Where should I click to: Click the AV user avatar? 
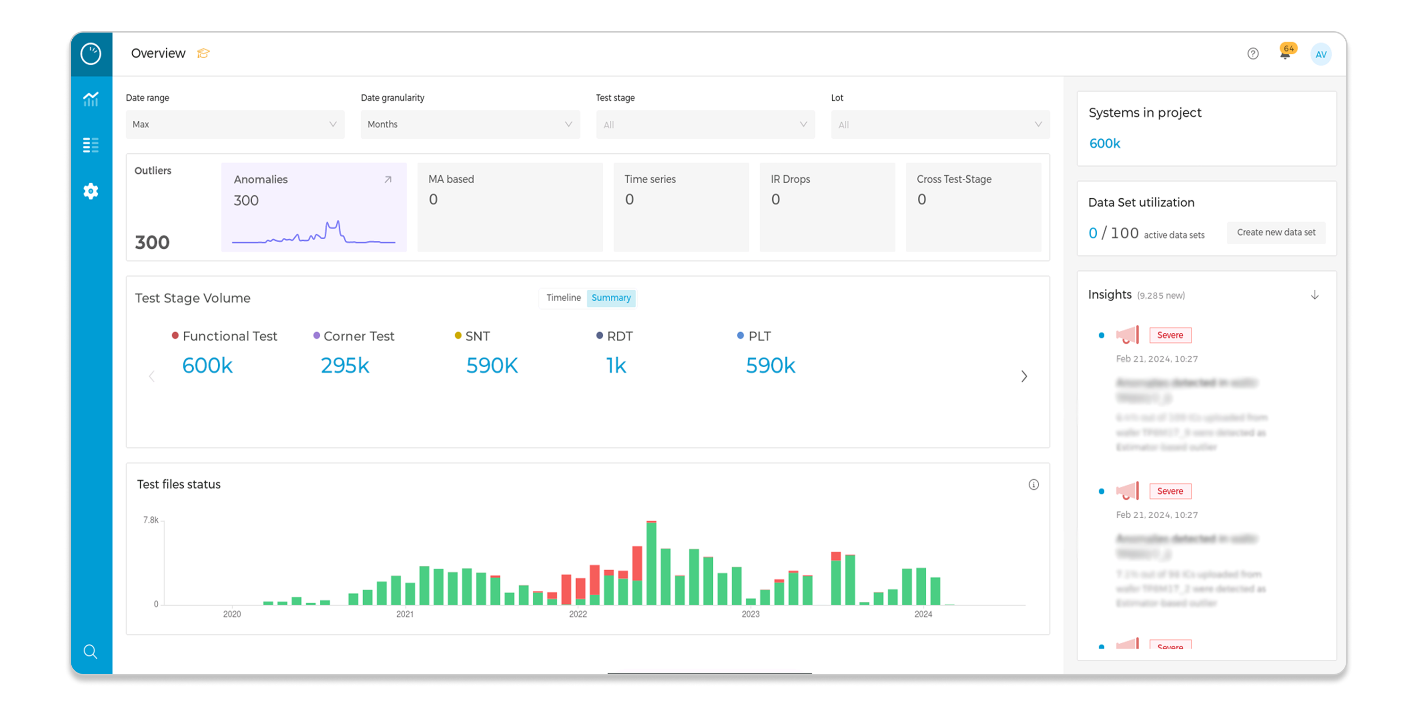point(1320,54)
